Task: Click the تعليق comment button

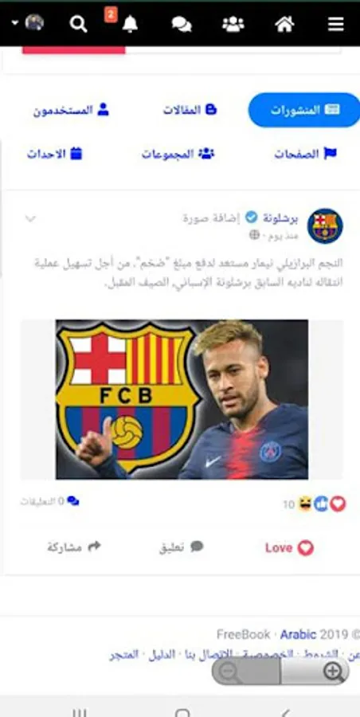Action: [181, 547]
